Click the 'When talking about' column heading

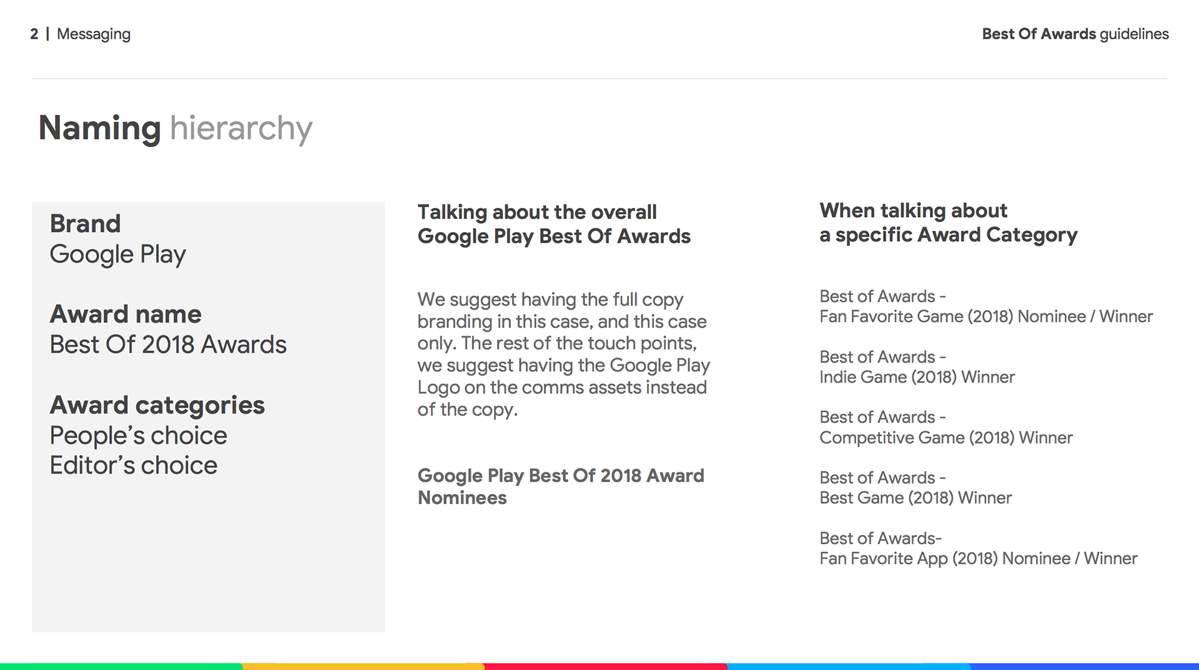[949, 223]
